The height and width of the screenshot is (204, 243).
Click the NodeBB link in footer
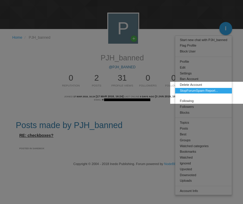tap(170, 164)
